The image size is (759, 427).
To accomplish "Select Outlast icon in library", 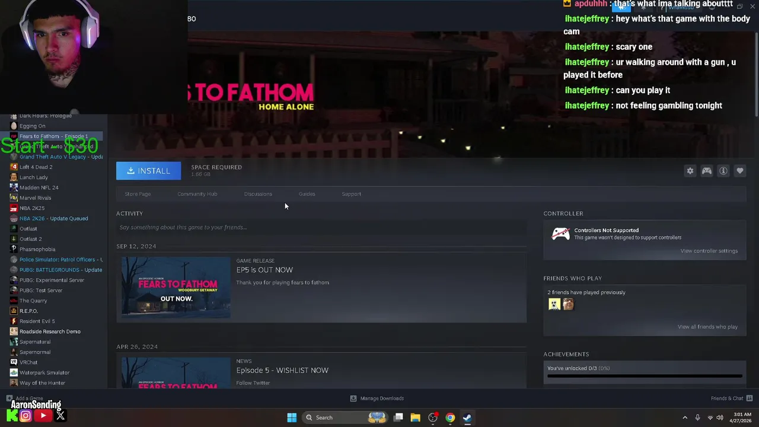I will coord(14,229).
